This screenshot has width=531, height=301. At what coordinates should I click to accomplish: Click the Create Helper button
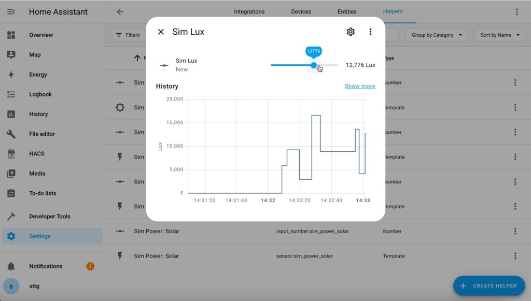(489, 286)
